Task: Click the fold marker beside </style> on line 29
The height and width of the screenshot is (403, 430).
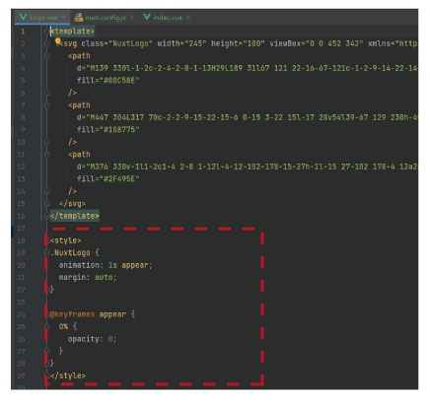Action: (46, 375)
